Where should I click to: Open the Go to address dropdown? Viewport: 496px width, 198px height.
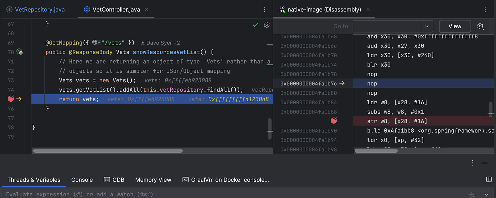[x=427, y=26]
